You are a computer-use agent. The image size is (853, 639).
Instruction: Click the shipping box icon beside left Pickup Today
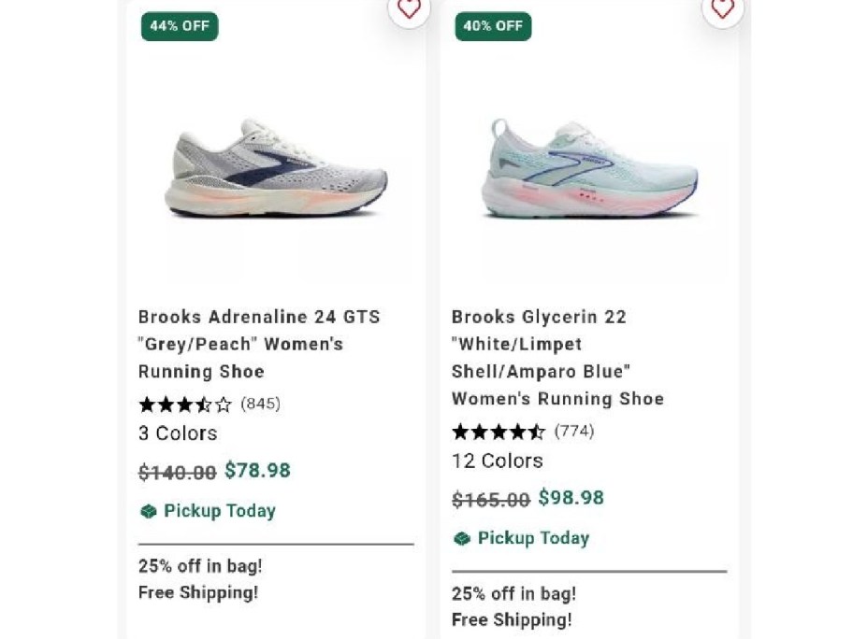coord(148,511)
